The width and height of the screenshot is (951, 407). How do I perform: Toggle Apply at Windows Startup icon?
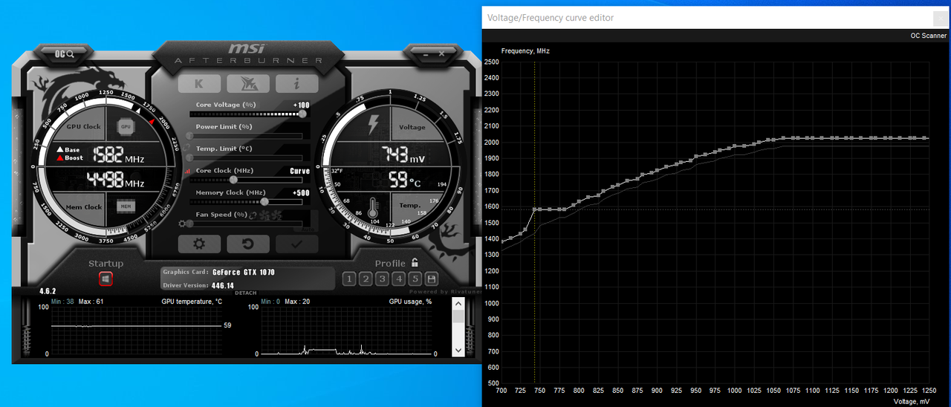106,279
